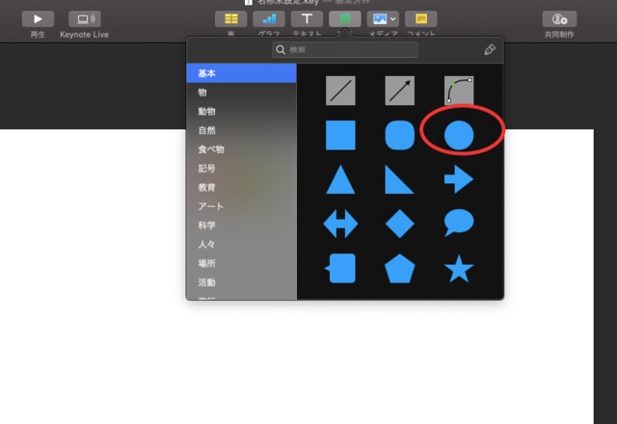617x424 pixels.
Task: Add a comment with コメント button
Action: (420, 19)
